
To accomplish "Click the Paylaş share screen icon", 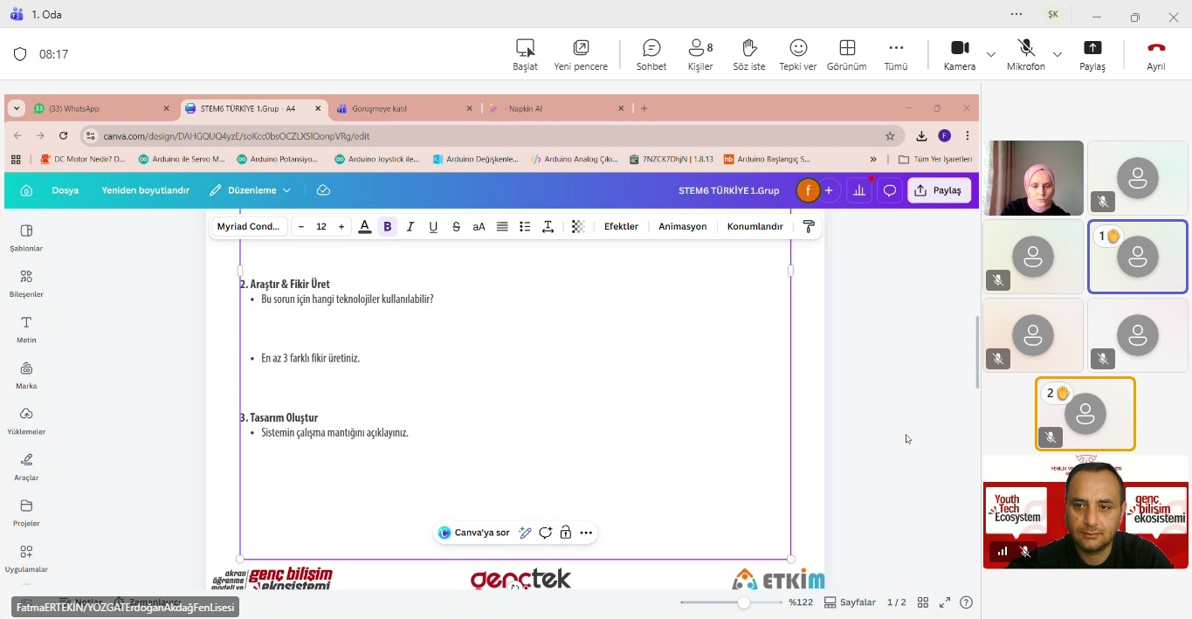I will click(1092, 54).
